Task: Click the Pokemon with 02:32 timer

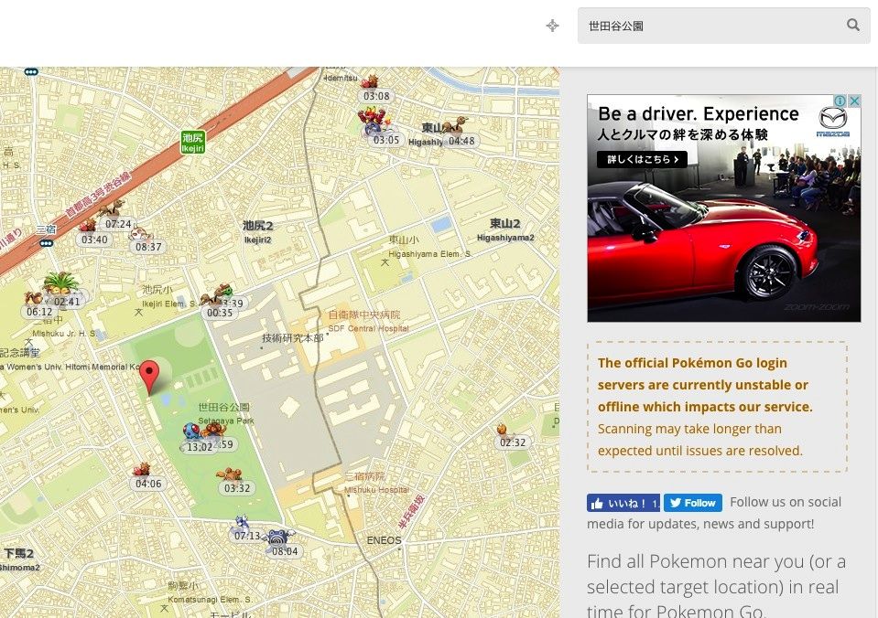Action: (x=503, y=430)
